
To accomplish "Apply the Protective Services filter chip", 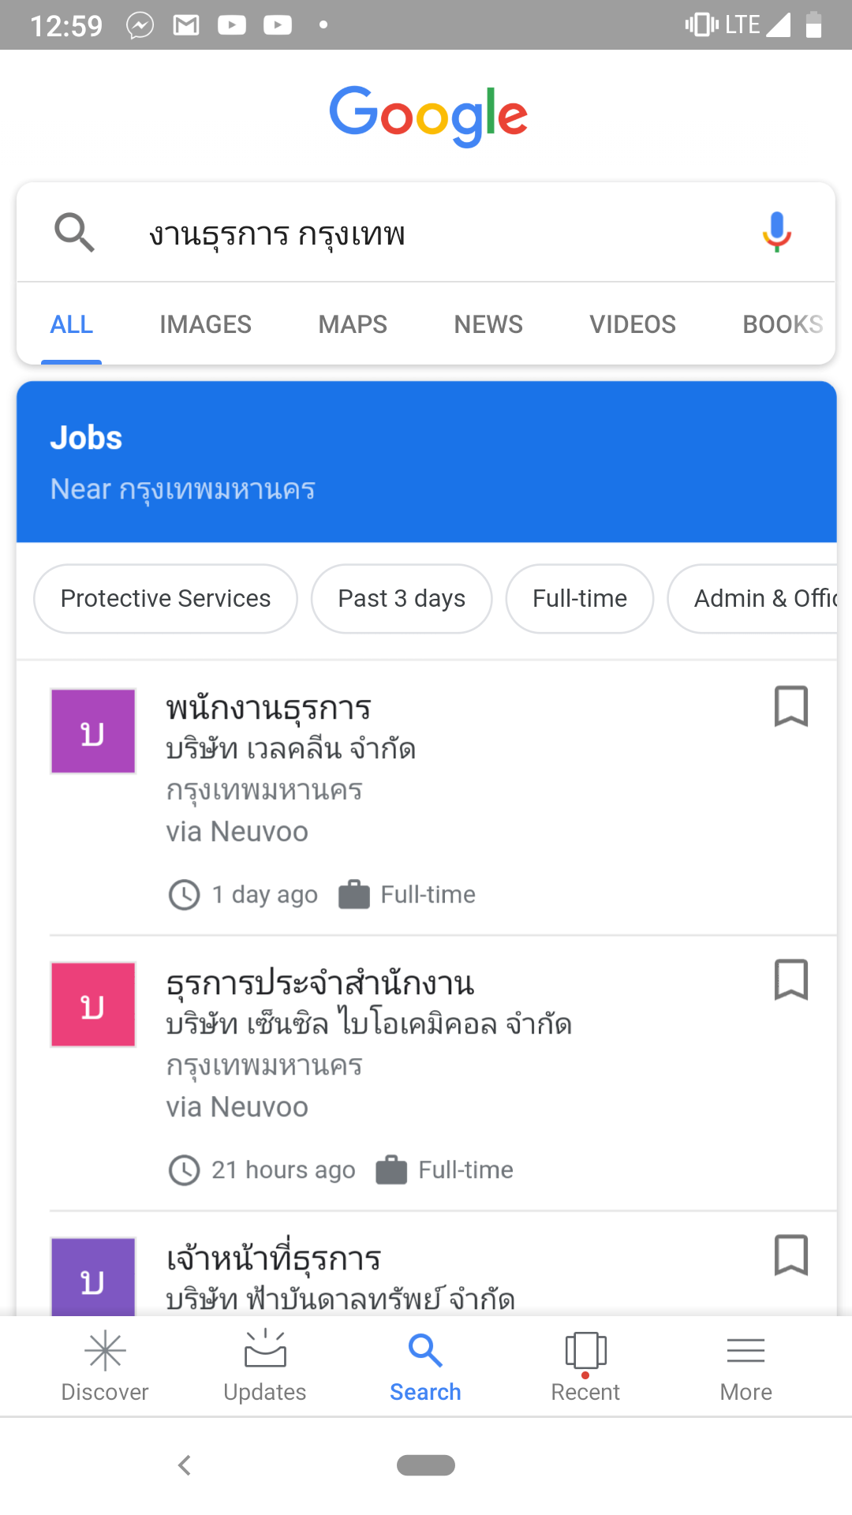I will point(166,599).
